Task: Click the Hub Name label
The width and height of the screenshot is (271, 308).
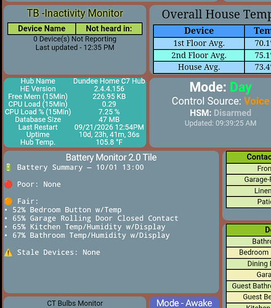Action: (38, 81)
